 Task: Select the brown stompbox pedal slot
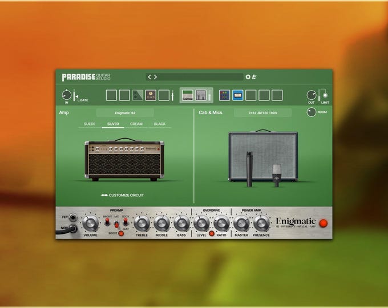[151, 95]
